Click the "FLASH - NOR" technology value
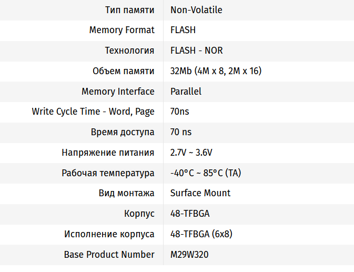354x272 pixels. tap(196, 51)
